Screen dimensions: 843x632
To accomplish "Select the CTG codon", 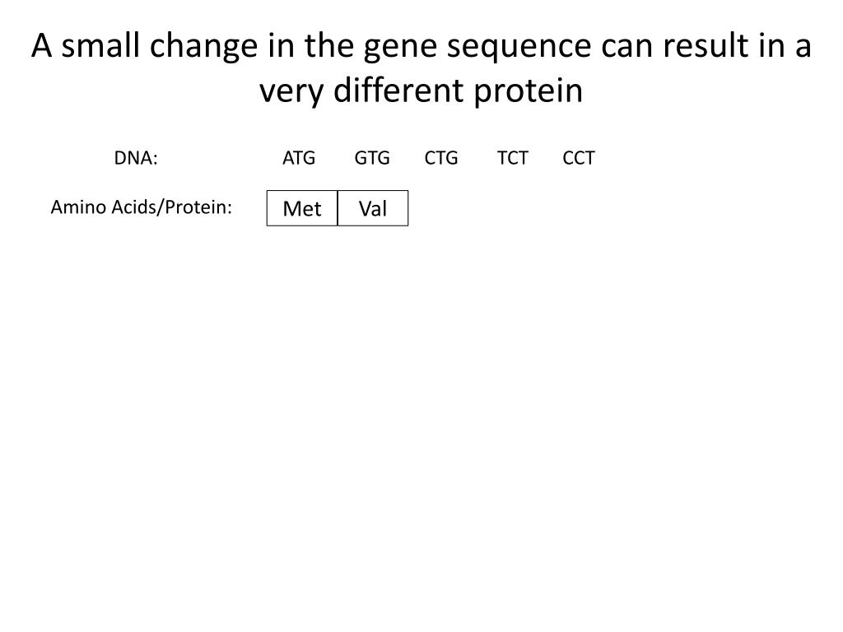I will click(x=441, y=158).
